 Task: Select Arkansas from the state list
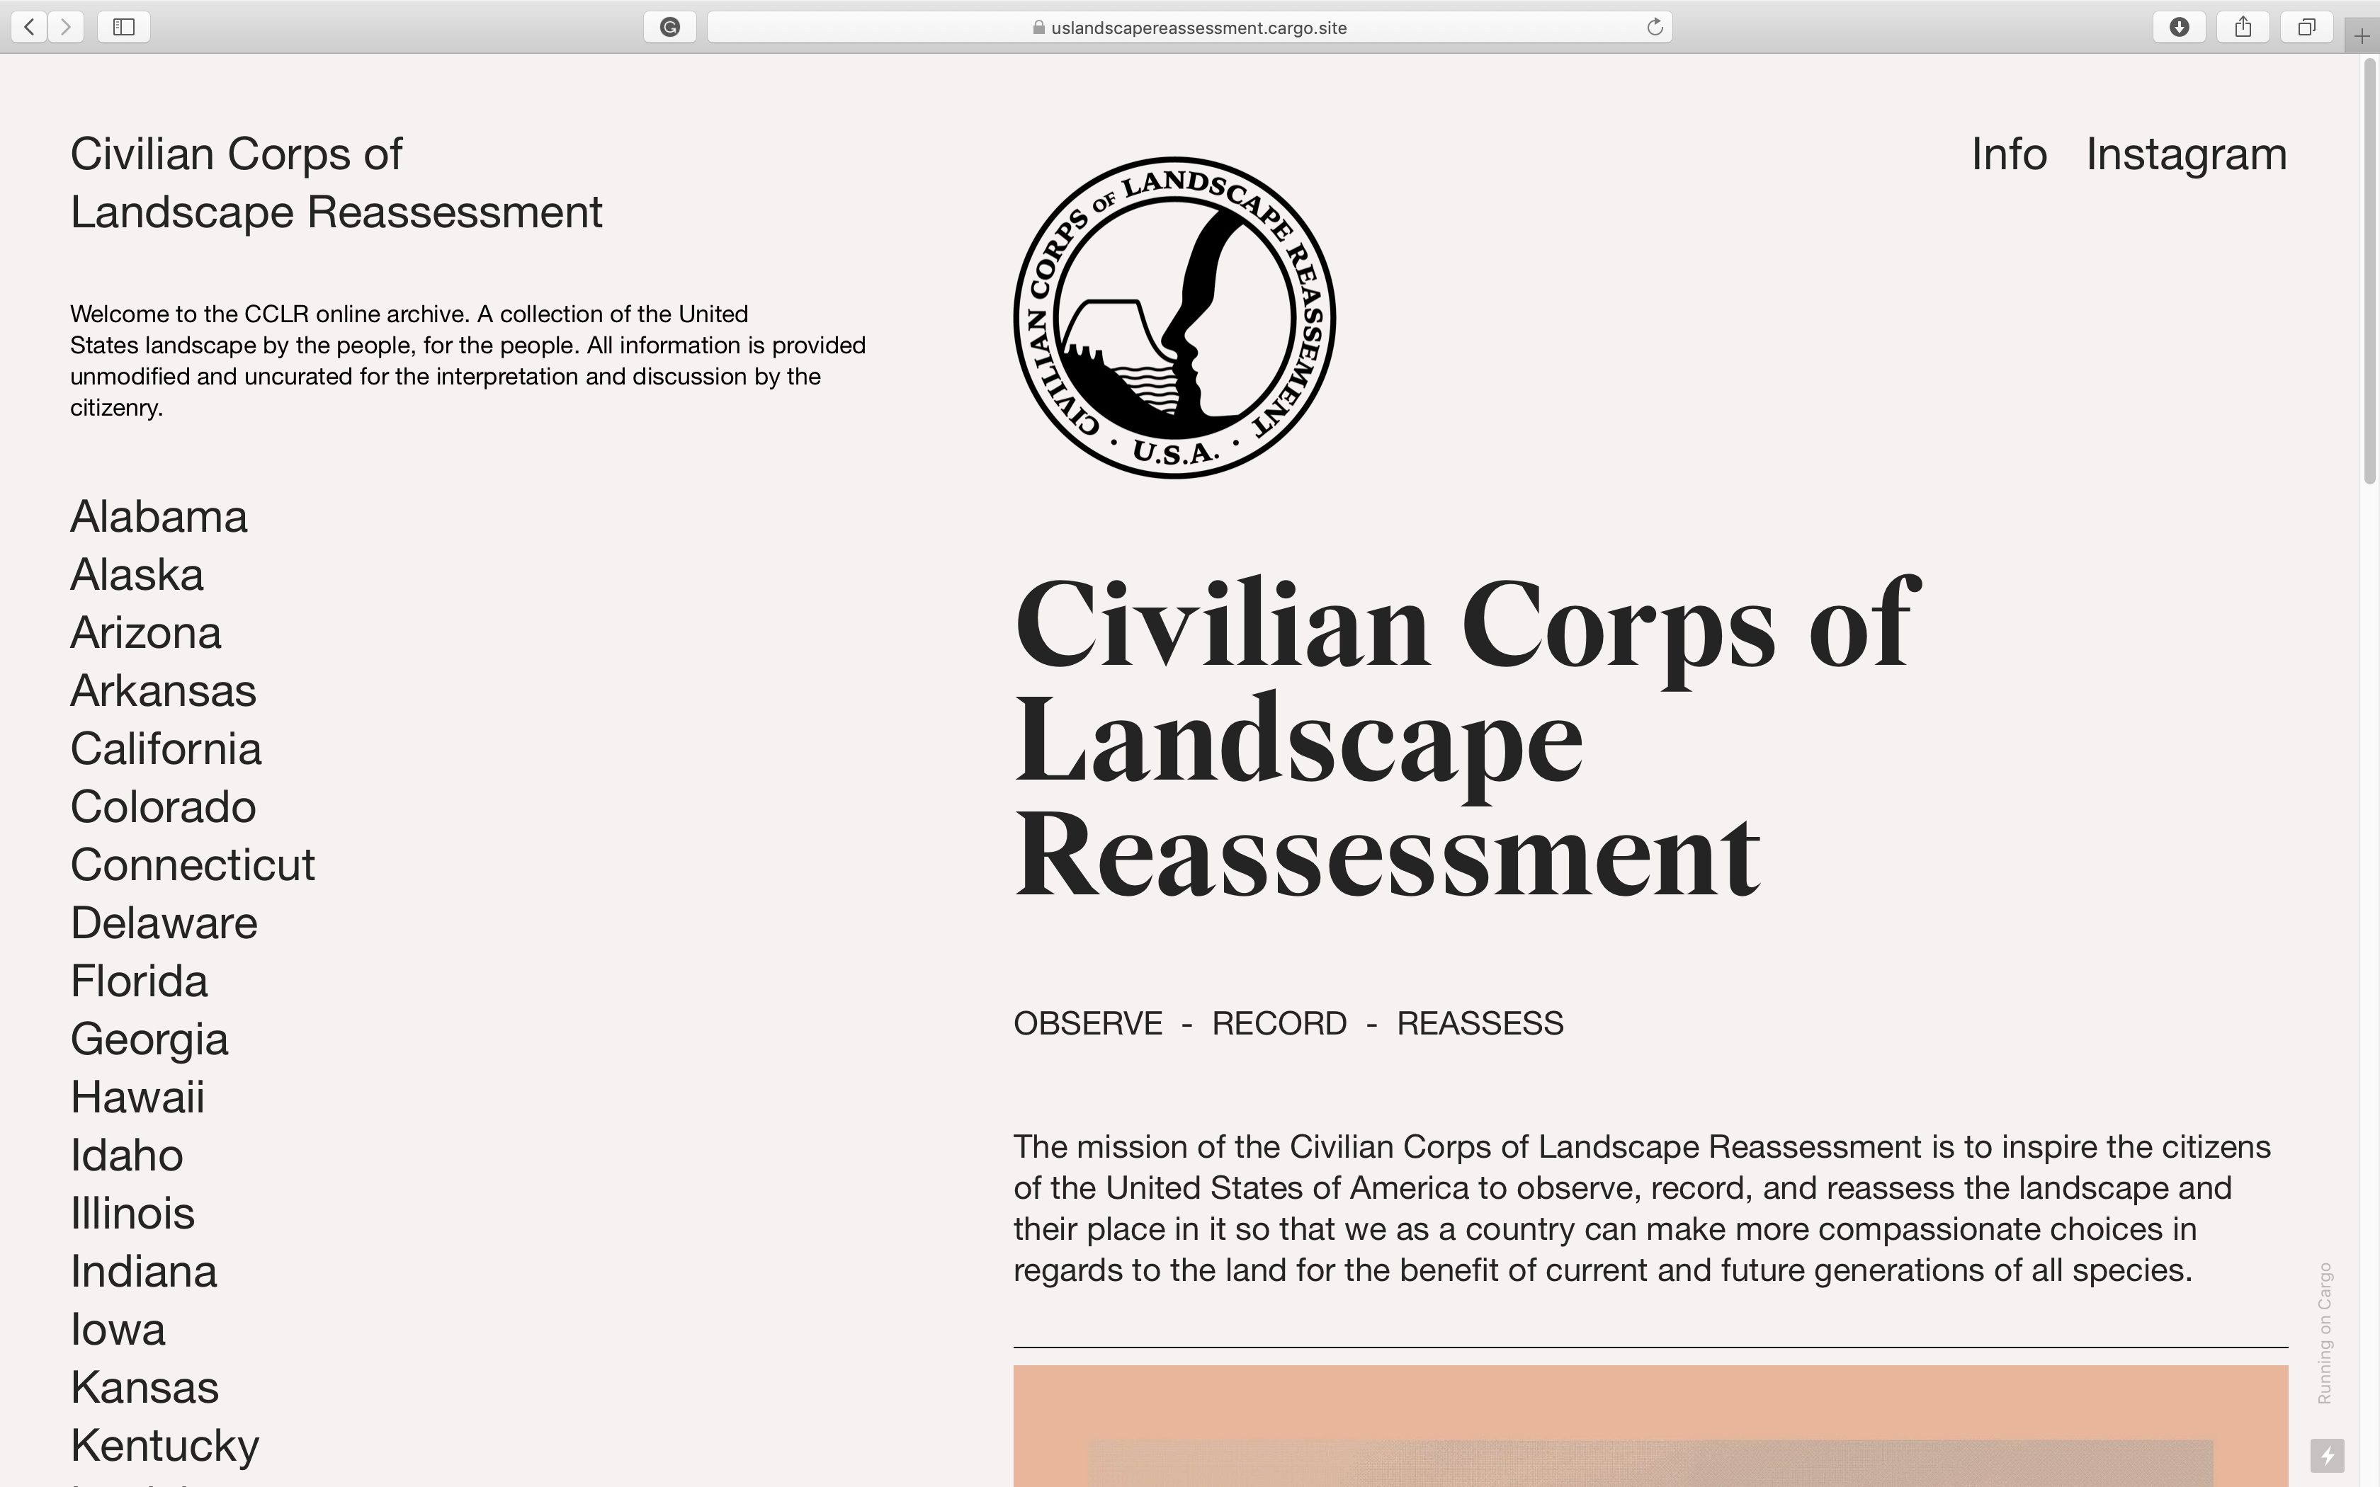click(x=163, y=690)
